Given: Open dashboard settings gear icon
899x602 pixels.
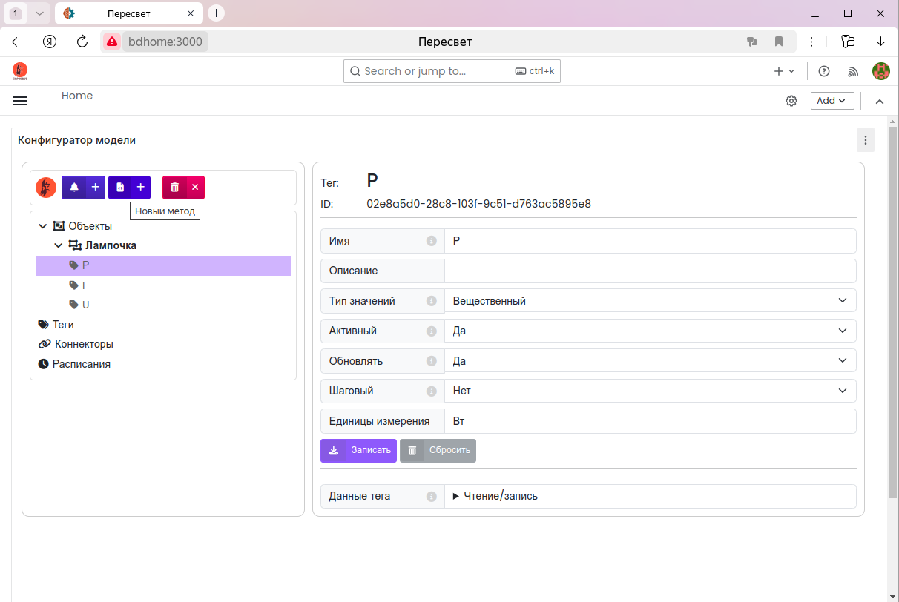Looking at the screenshot, I should click(x=791, y=101).
